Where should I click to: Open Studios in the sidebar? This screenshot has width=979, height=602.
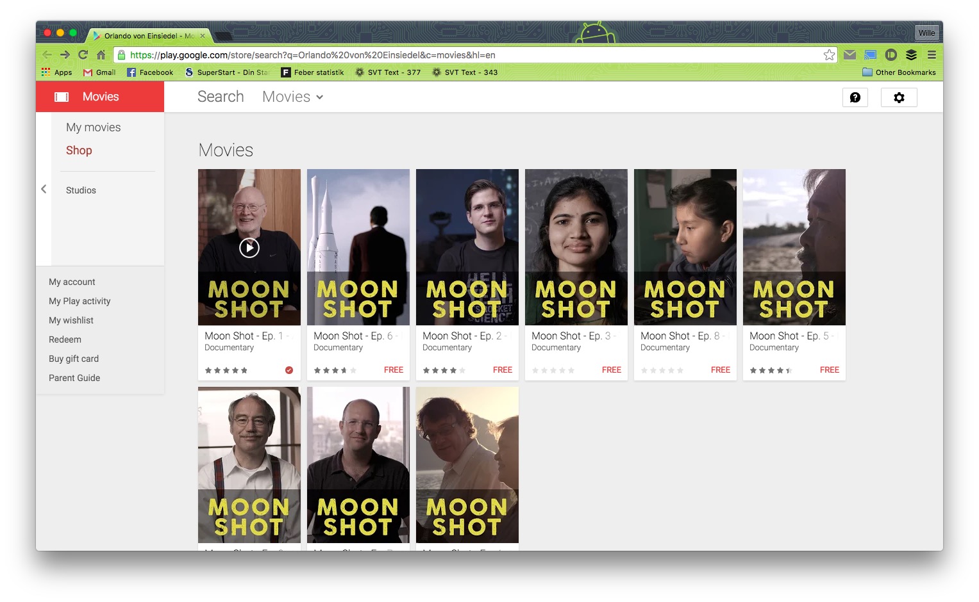click(x=81, y=190)
